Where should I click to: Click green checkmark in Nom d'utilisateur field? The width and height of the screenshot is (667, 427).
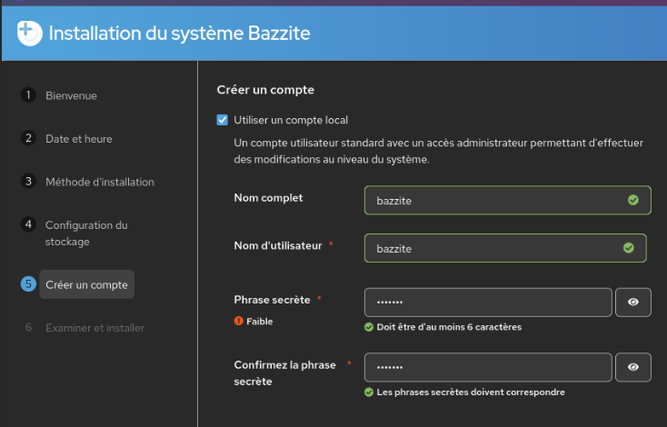(x=629, y=247)
